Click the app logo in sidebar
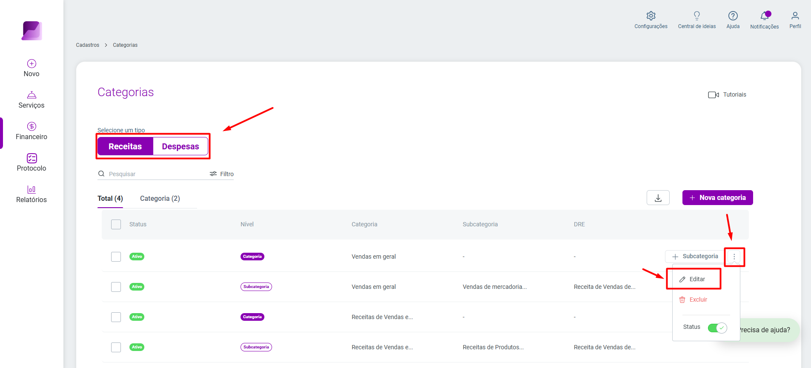 click(32, 31)
